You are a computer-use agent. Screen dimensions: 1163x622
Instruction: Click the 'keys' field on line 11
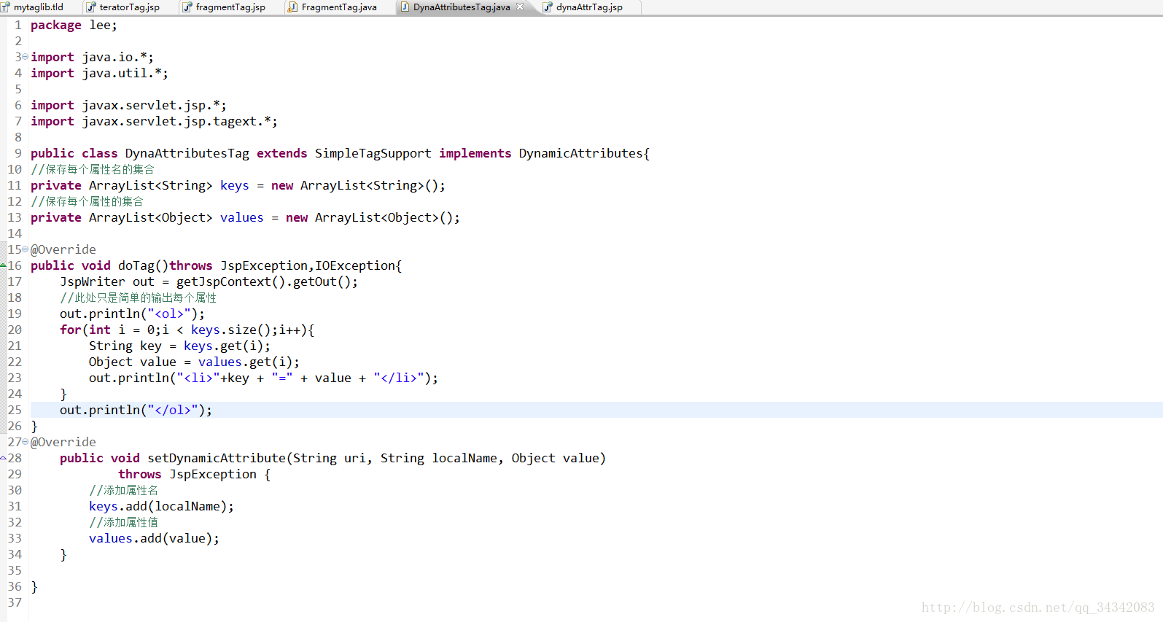click(x=235, y=186)
